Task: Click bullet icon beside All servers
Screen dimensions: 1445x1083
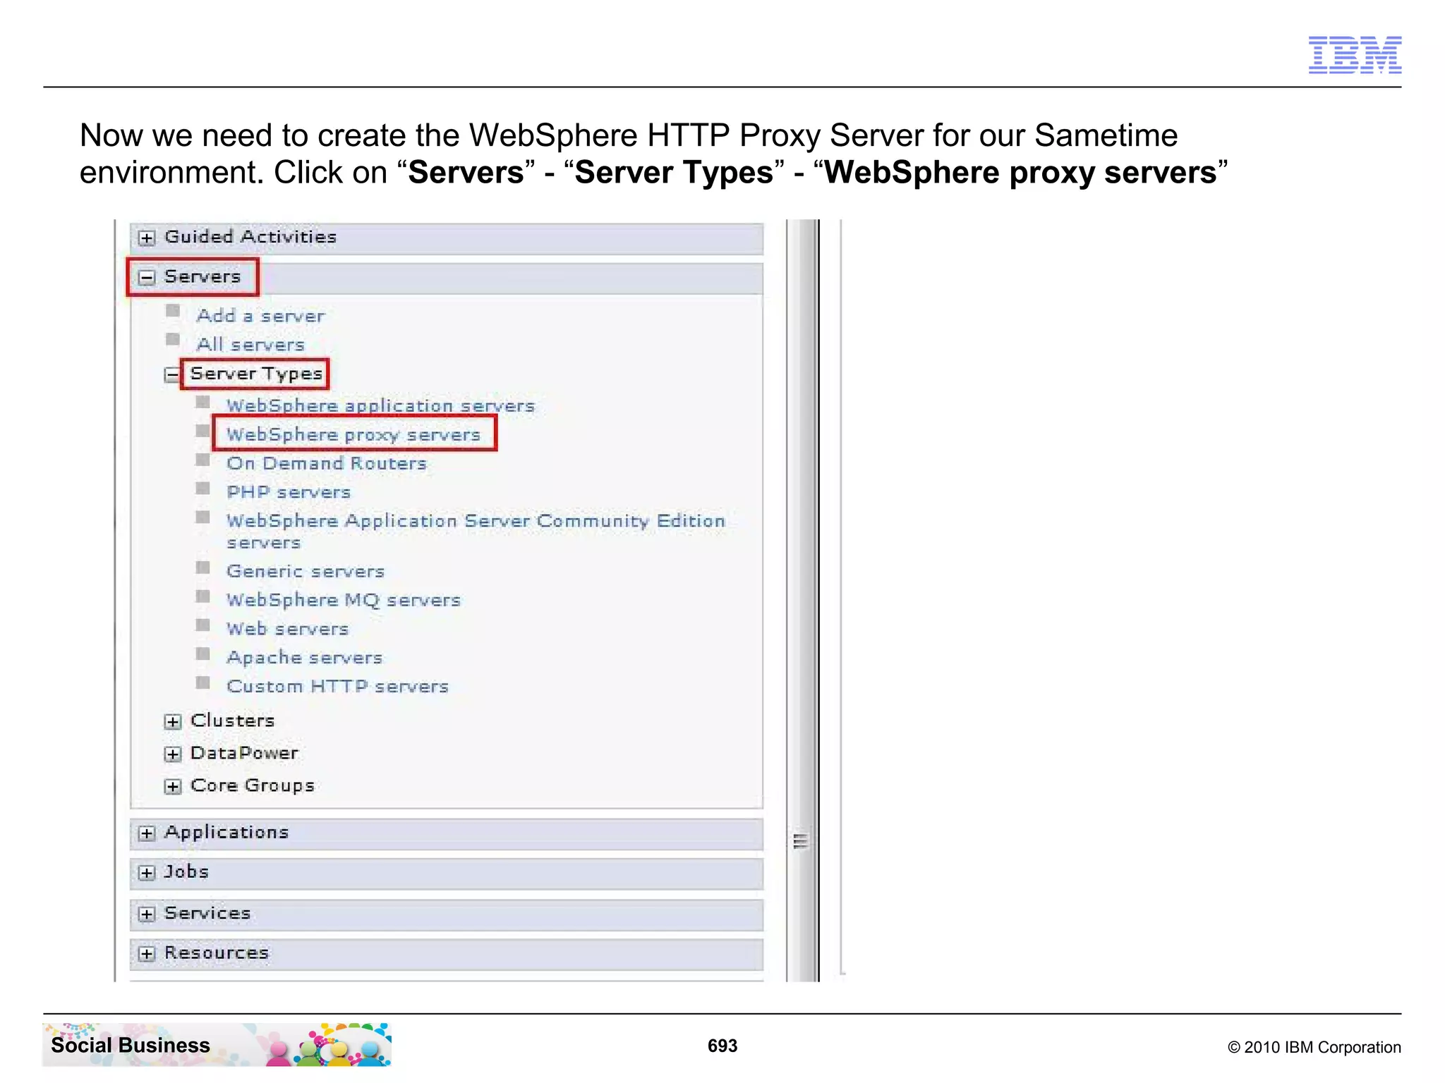Action: click(x=173, y=340)
